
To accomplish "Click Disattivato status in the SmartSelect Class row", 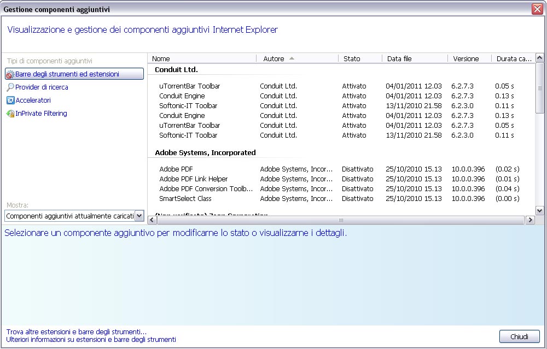I will (x=358, y=199).
